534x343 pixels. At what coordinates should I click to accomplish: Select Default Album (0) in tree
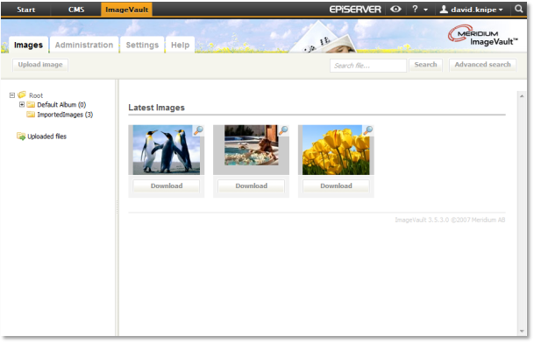pos(61,105)
